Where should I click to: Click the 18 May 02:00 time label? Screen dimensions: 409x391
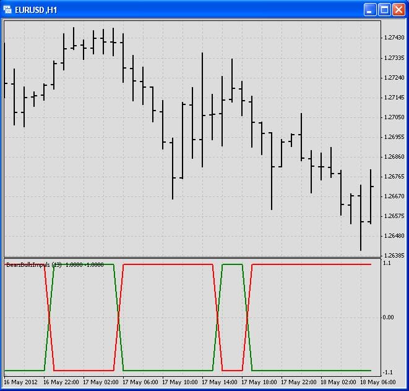pos(340,382)
